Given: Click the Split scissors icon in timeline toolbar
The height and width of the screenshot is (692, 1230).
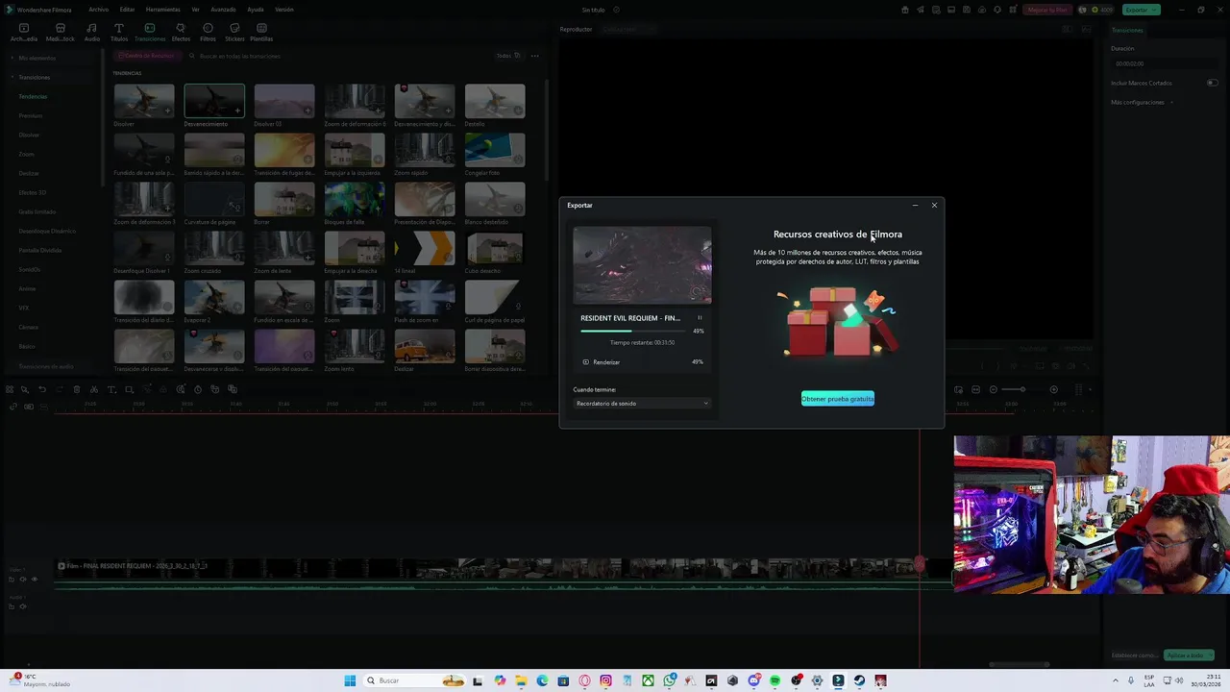Looking at the screenshot, I should [x=93, y=389].
